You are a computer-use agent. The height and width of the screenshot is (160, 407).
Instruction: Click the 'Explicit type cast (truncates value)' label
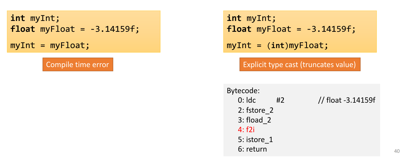300,65
